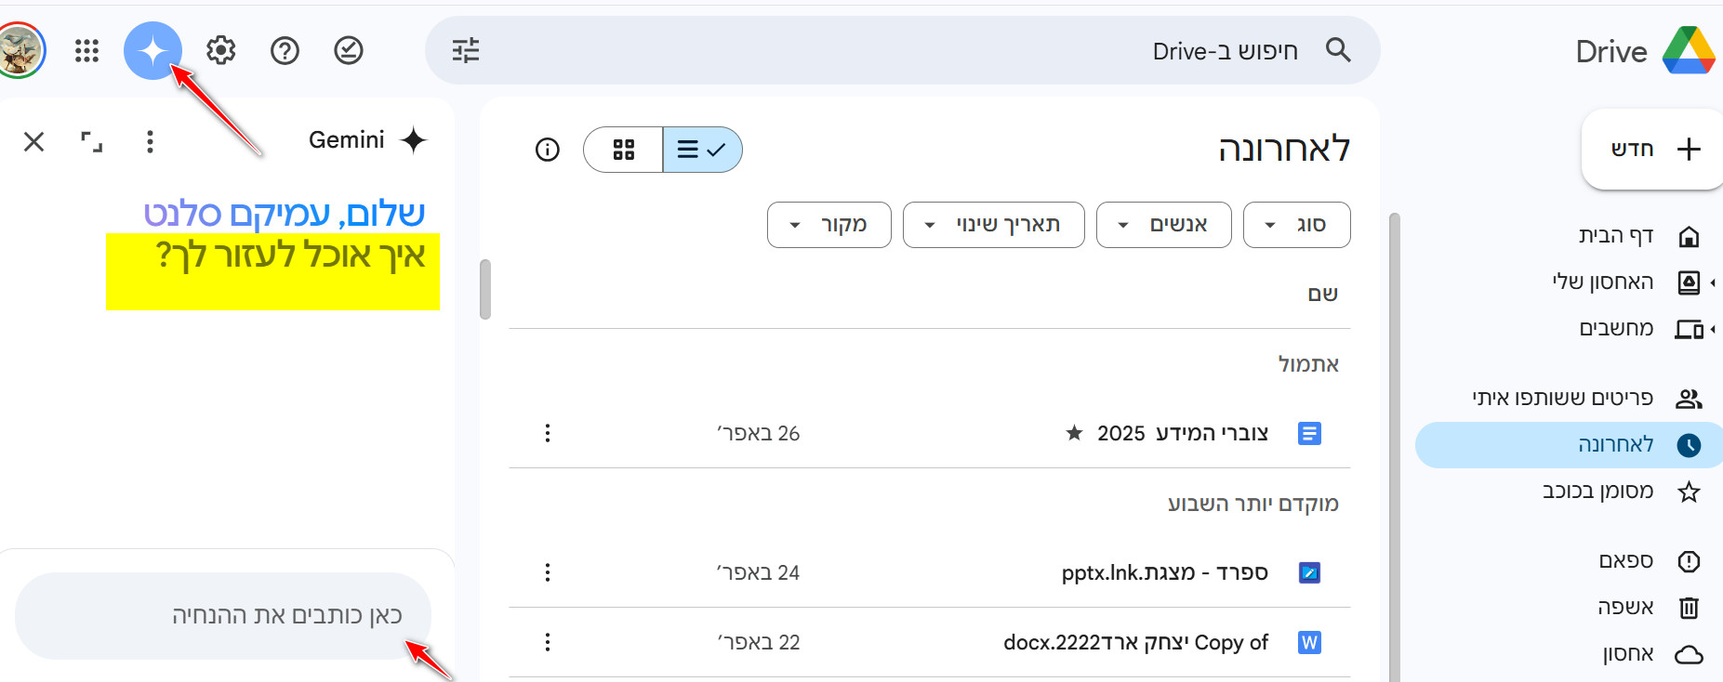The image size is (1723, 682).
Task: Open the Settings gear icon
Action: tap(220, 50)
